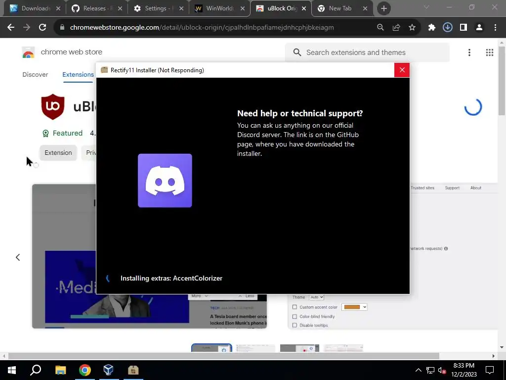
Task: Select the first screenshot thumbnail
Action: point(211,348)
